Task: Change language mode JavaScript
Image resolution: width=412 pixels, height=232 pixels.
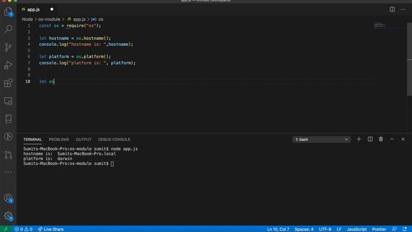Action: 357,229
